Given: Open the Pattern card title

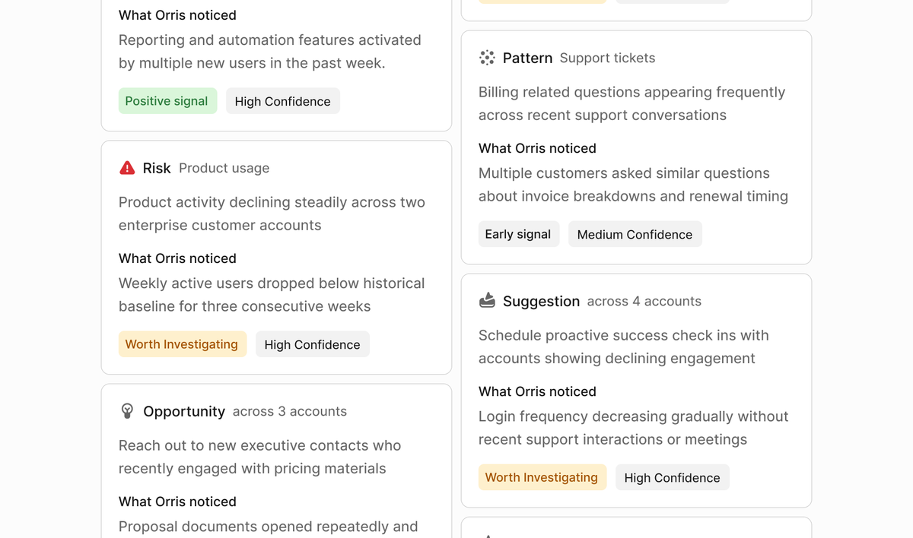Looking at the screenshot, I should pos(527,58).
